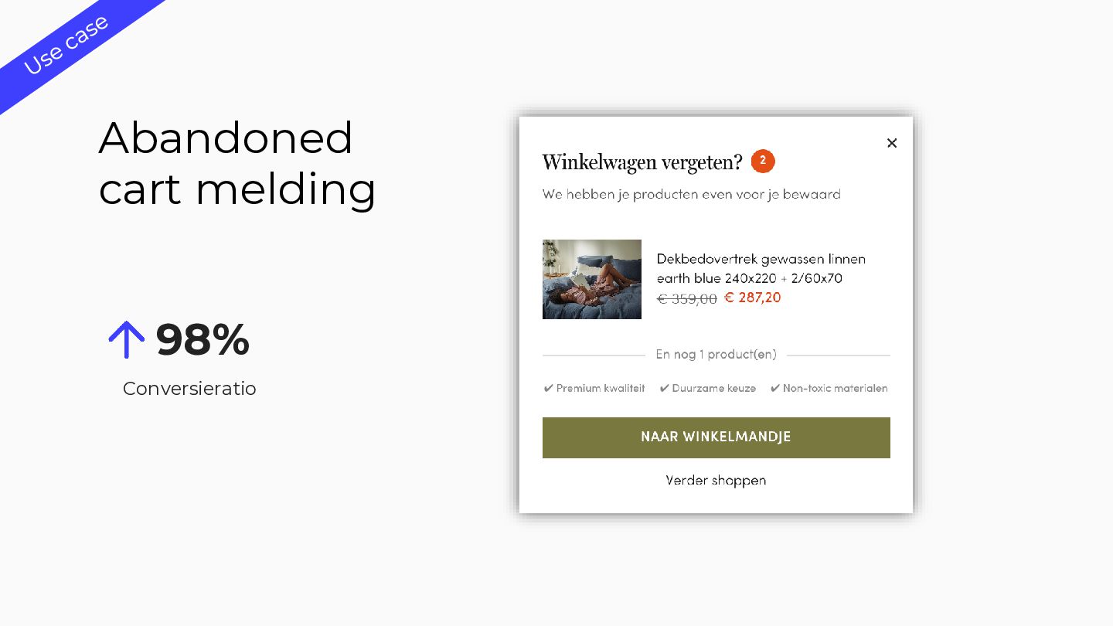Click the Duurzame keuze checkmark item
1113x626 pixels.
[x=708, y=388]
